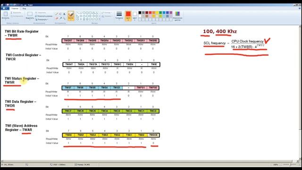Switch to the Вид (View) tab
302x170 pixels.
(x=24, y=8)
